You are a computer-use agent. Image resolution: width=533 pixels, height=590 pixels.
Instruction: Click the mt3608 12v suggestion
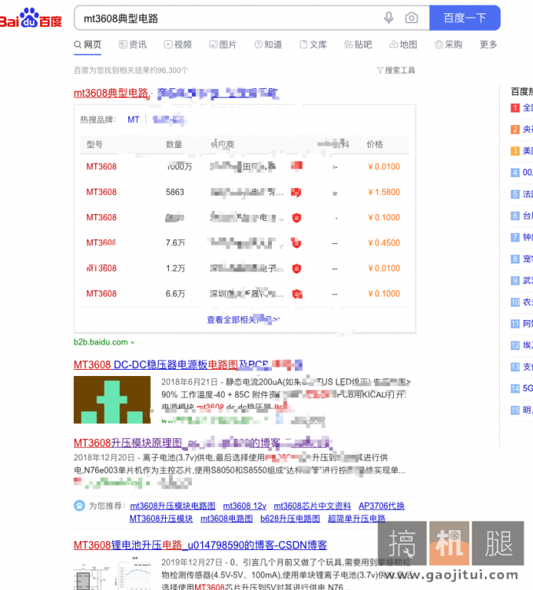(x=244, y=506)
